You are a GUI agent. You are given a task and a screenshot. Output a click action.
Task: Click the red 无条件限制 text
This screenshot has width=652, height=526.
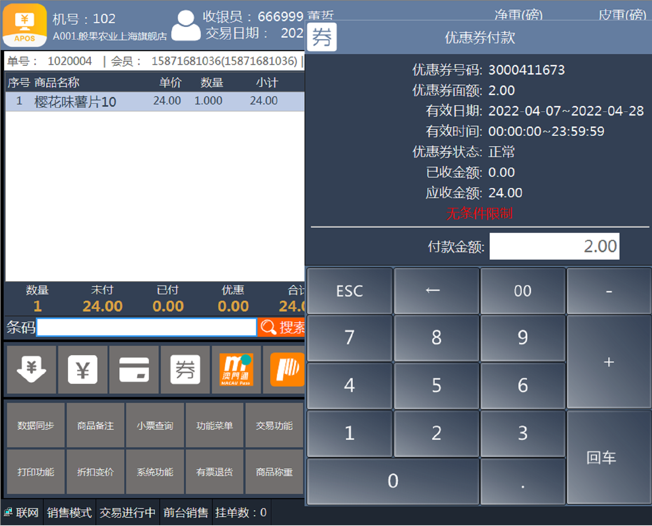coord(479,213)
